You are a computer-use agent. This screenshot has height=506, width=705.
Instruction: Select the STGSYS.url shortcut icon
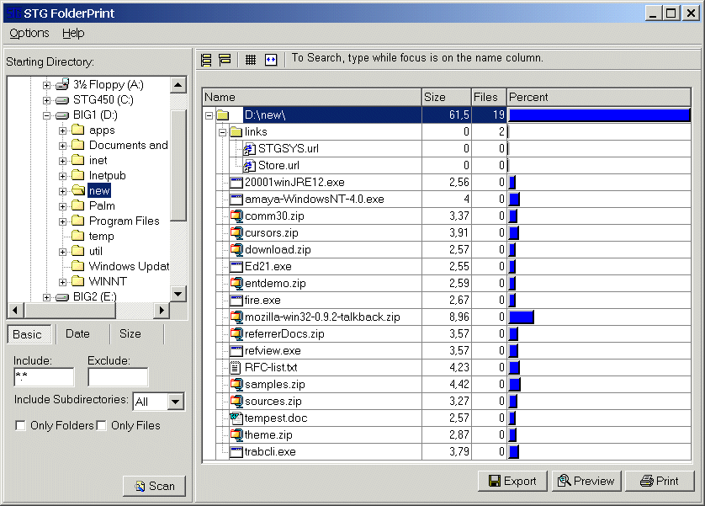[x=249, y=149]
